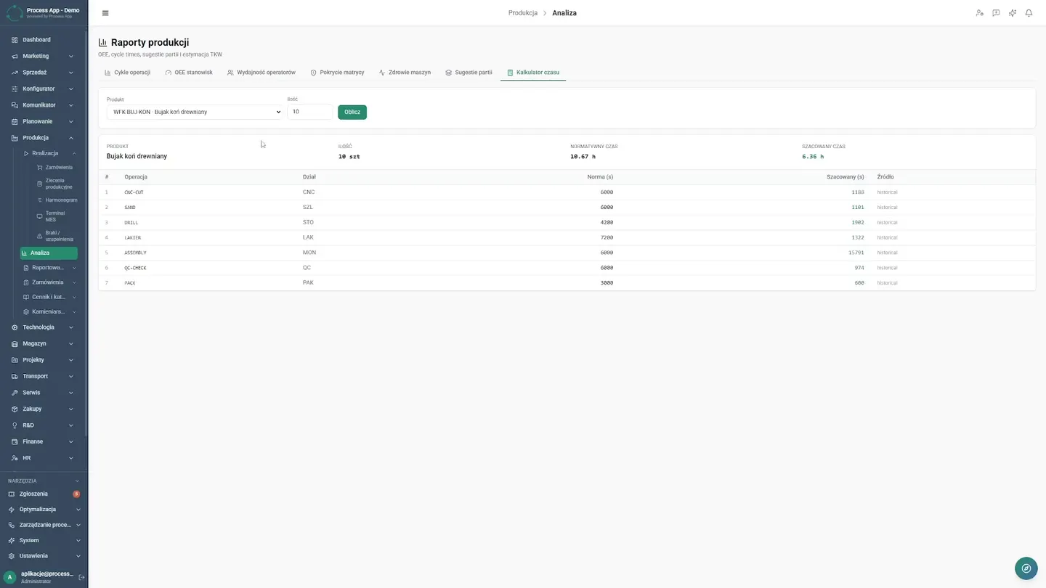Select the Kalkulator czasu tab
The width and height of the screenshot is (1046, 588).
(x=533, y=73)
